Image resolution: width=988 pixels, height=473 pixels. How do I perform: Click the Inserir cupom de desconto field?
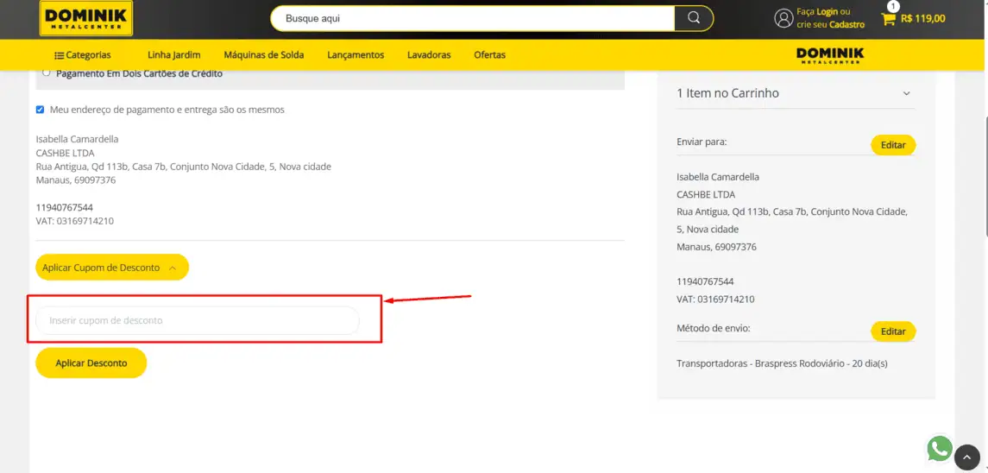click(198, 320)
